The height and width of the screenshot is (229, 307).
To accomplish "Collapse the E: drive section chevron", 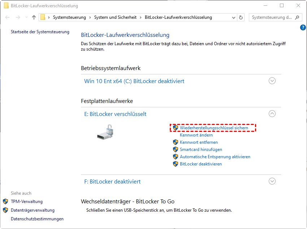I will [272, 114].
